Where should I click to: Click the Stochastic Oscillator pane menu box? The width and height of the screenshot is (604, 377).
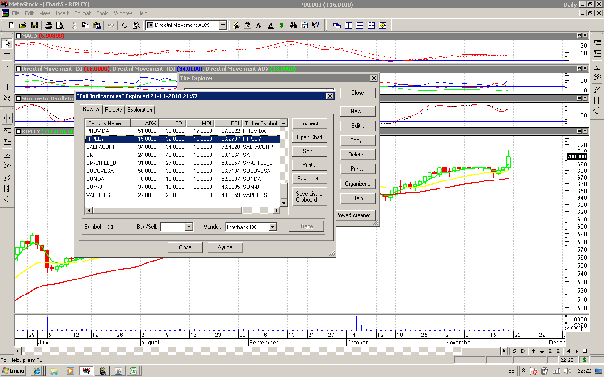pos(18,98)
